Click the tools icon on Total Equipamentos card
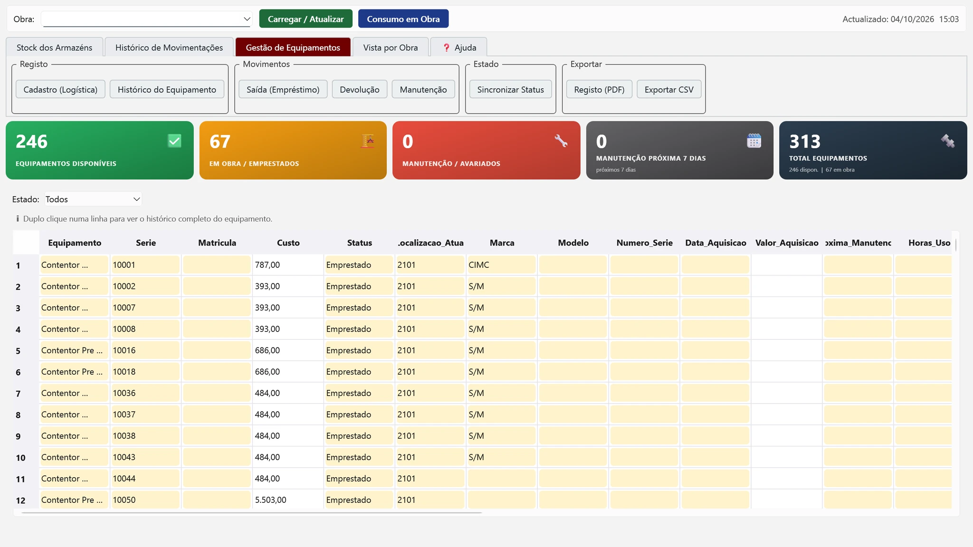The height and width of the screenshot is (547, 973). [x=948, y=141]
